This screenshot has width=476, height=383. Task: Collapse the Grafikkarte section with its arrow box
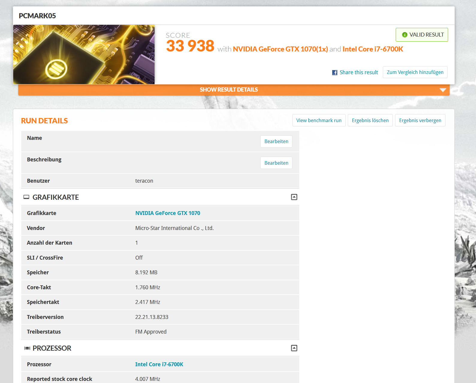[x=294, y=197]
